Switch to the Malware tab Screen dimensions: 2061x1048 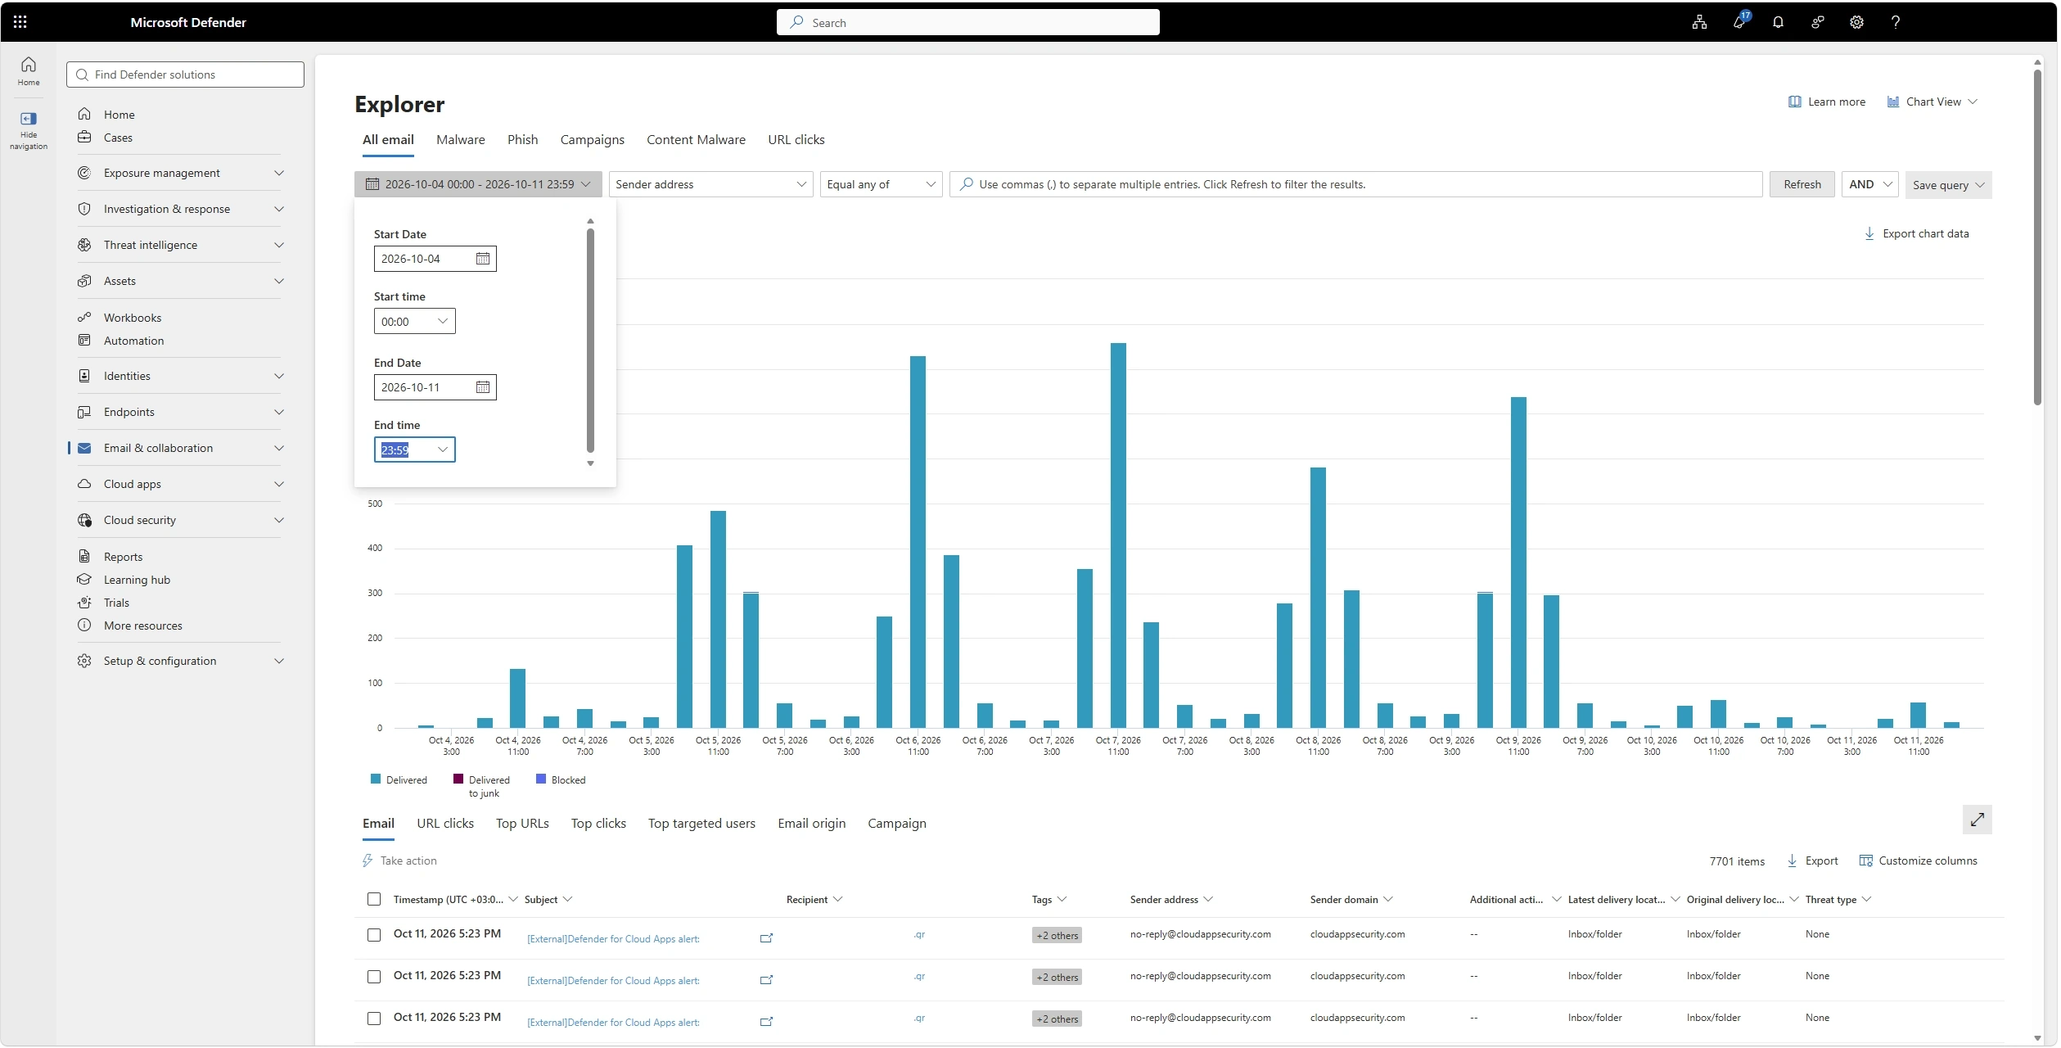pyautogui.click(x=461, y=140)
